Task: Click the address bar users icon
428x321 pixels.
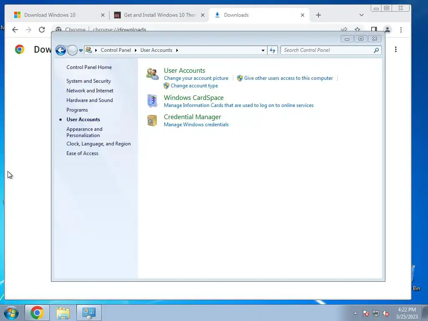Action: [89, 50]
